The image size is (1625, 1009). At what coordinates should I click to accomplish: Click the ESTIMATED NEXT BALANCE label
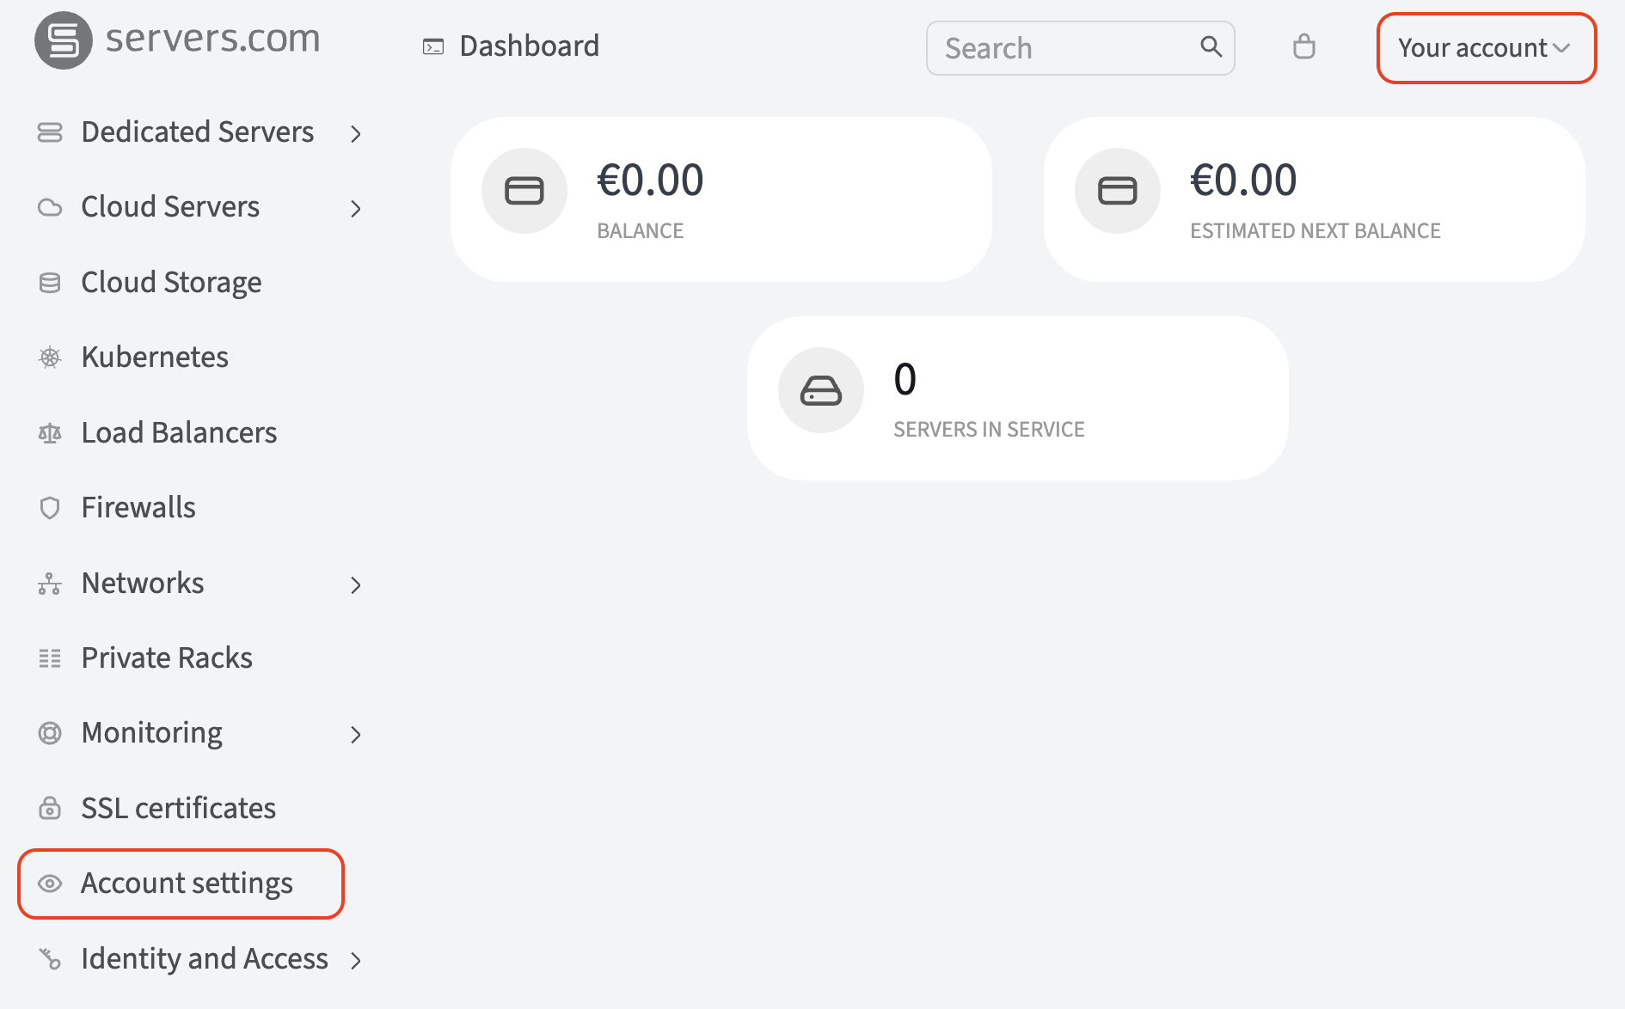pos(1315,231)
